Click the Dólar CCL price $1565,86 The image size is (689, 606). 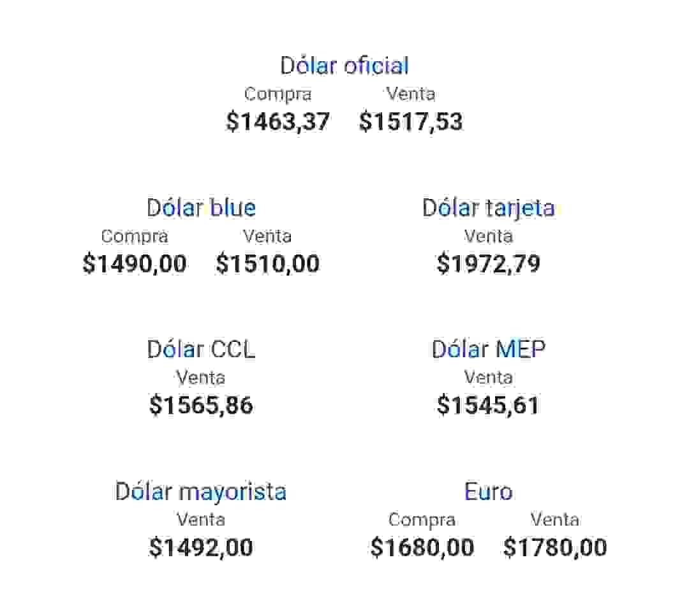pos(201,406)
